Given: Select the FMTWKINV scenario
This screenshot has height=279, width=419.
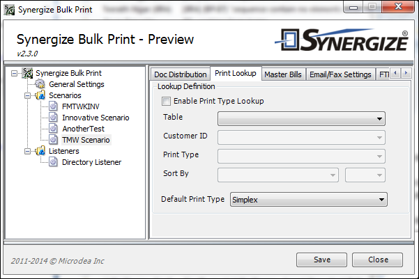Looking at the screenshot, I should point(81,106).
